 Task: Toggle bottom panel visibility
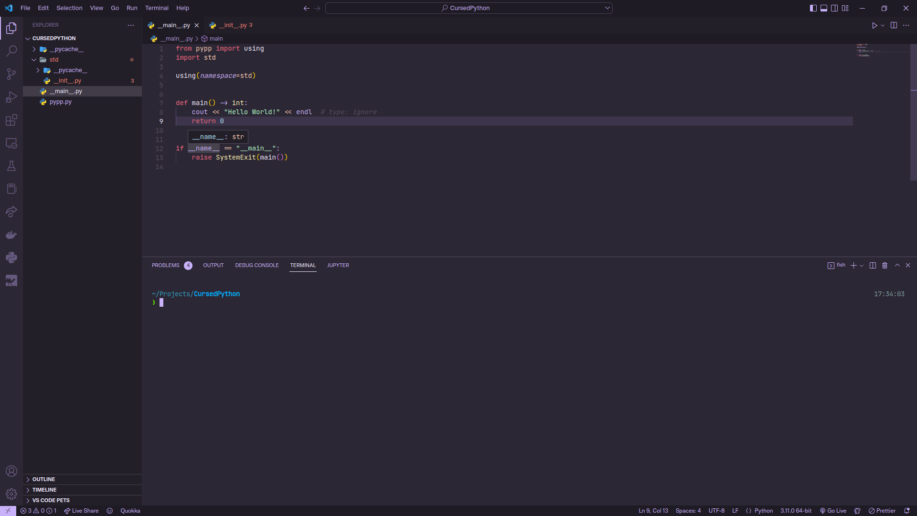(x=824, y=8)
